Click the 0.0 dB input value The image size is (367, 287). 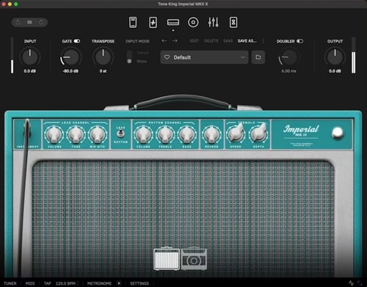click(x=30, y=71)
